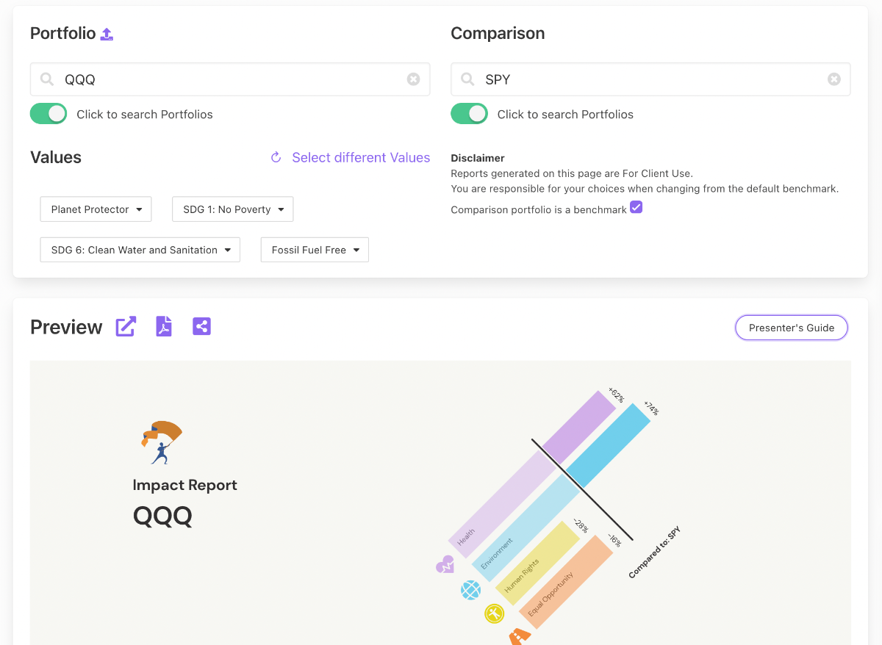Expand the Planet Protector dropdown
Screen dimensions: 882x645
click(x=96, y=209)
